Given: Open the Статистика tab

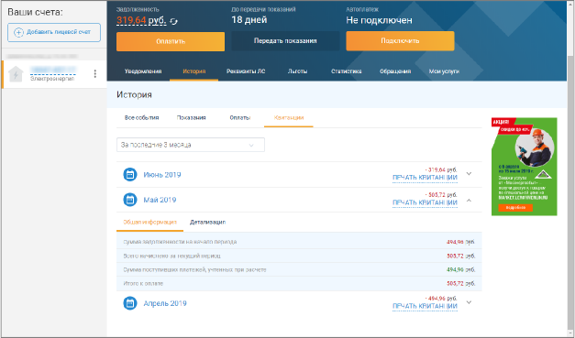Looking at the screenshot, I should 346,71.
